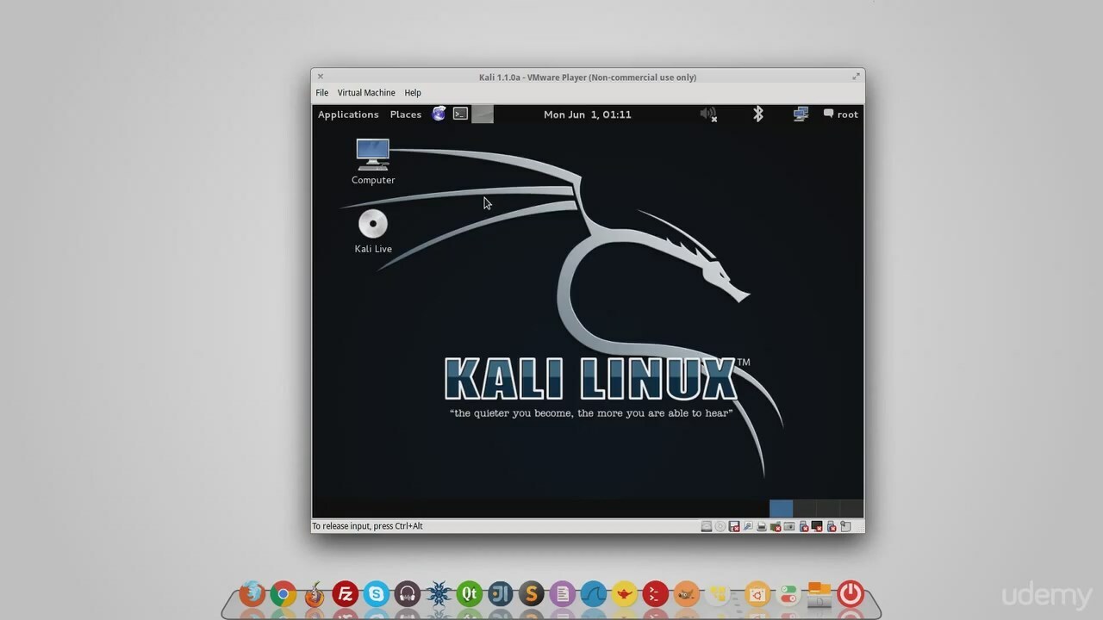Open FileZilla from the dock
The width and height of the screenshot is (1103, 620).
346,593
